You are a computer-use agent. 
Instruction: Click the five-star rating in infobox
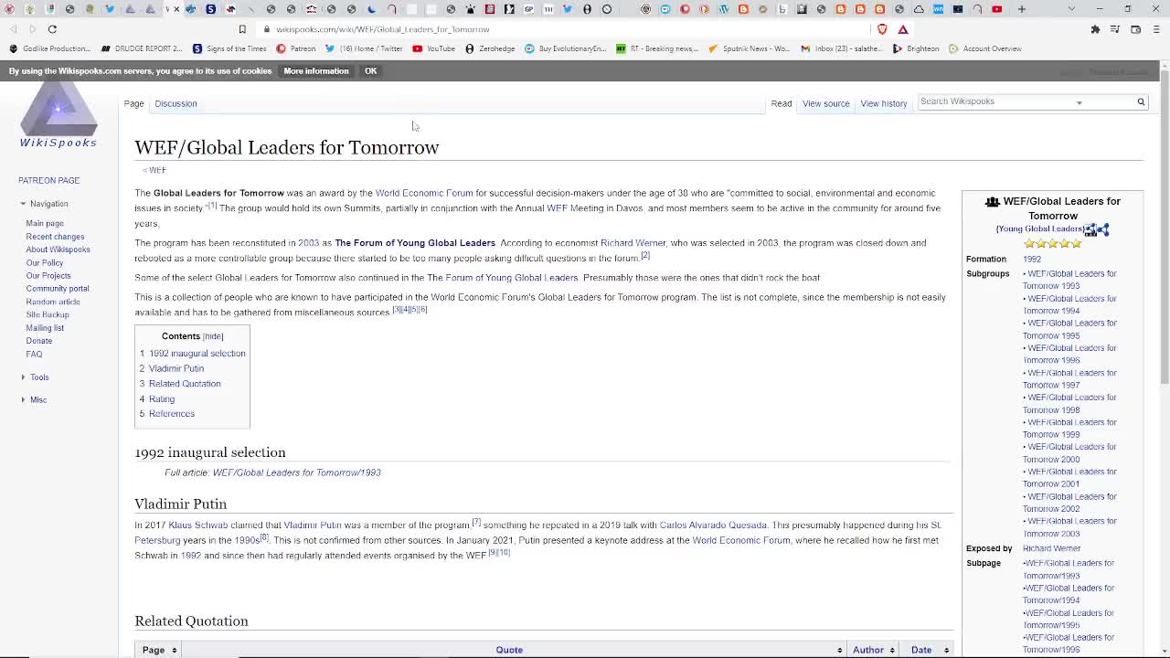[x=1053, y=244]
